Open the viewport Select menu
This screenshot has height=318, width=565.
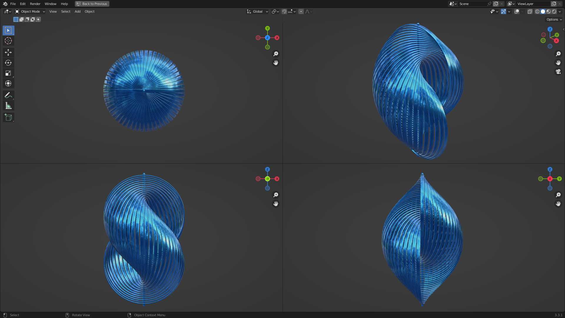click(x=66, y=11)
